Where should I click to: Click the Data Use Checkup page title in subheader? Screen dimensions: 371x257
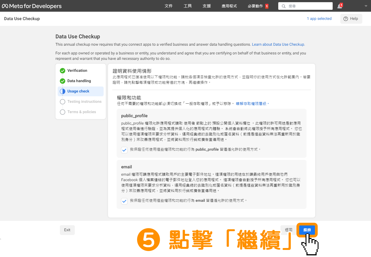[x=22, y=19]
